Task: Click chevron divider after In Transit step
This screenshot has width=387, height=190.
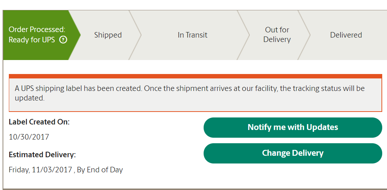Action: (x=243, y=35)
